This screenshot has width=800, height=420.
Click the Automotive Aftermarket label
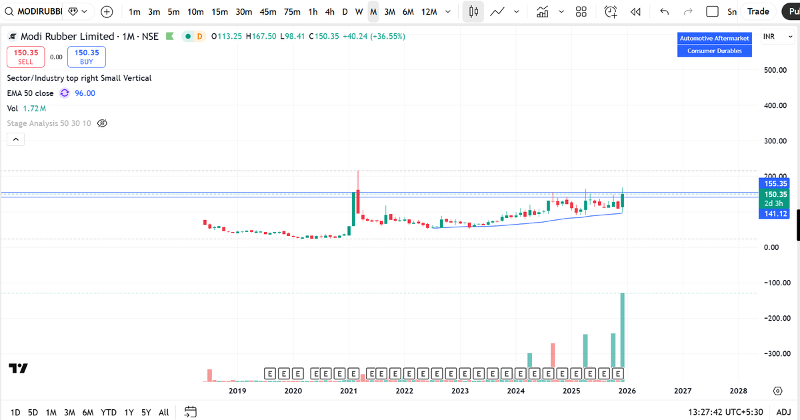(715, 39)
